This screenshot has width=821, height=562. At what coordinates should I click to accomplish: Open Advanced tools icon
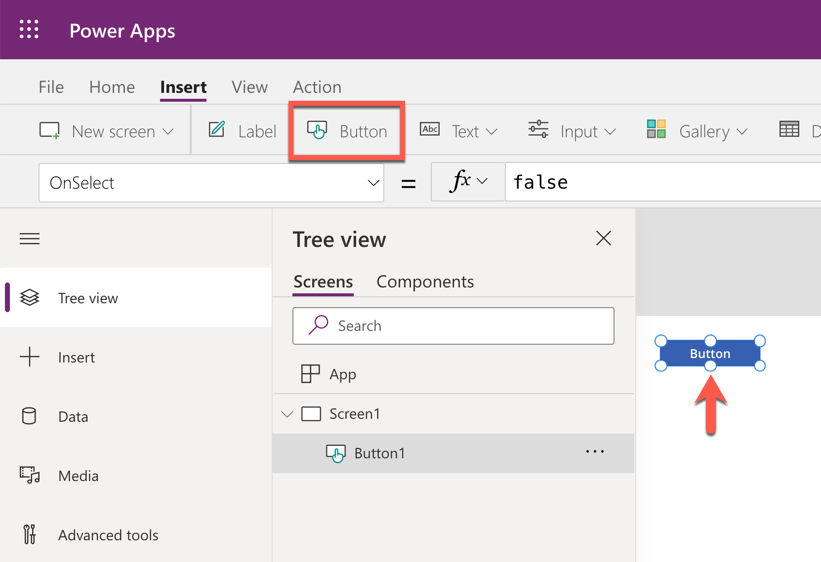[30, 534]
